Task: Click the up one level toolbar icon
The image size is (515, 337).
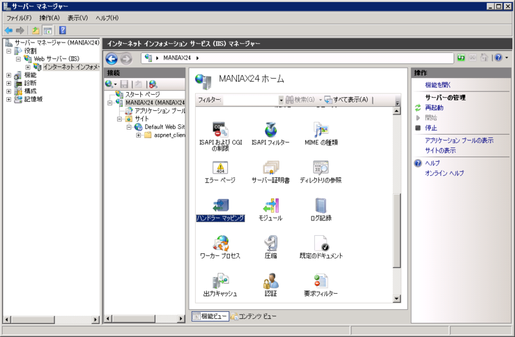Action: click(x=35, y=30)
